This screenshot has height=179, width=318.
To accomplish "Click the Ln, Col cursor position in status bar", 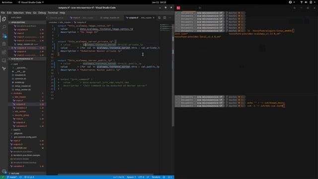I will coord(119,177).
